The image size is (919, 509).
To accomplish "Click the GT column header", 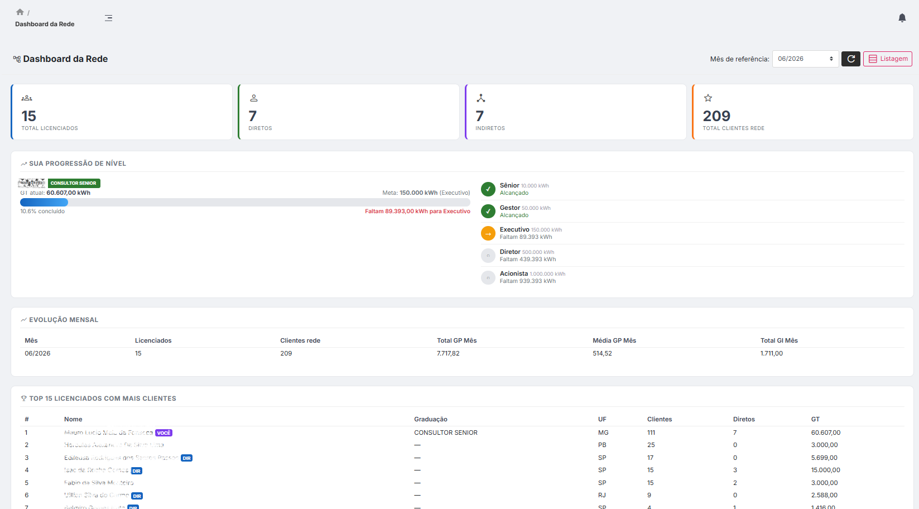I will click(x=815, y=419).
